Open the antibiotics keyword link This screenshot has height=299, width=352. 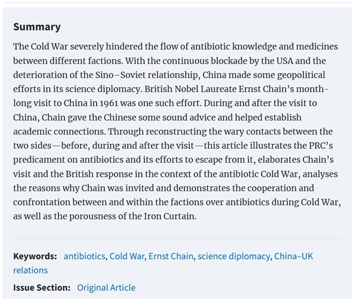[x=84, y=256]
